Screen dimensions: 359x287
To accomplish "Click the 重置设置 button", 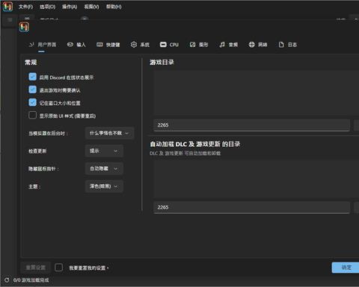I will click(36, 268).
